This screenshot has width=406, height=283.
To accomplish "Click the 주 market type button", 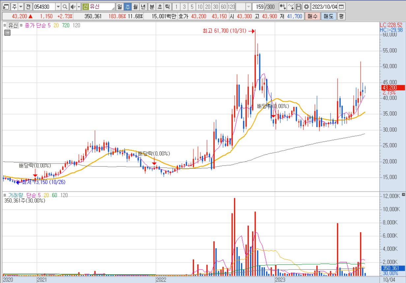I will tap(14, 7).
